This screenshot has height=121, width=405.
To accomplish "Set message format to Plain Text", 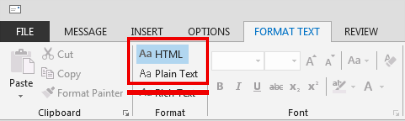I will point(168,74).
